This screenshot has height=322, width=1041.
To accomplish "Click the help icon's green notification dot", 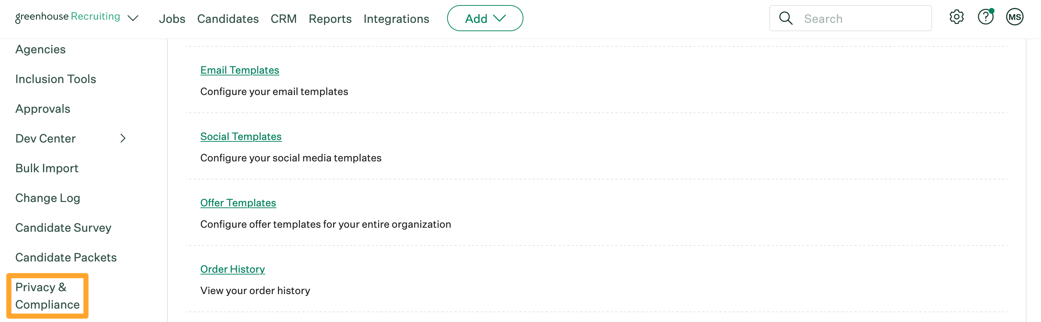I will (992, 11).
